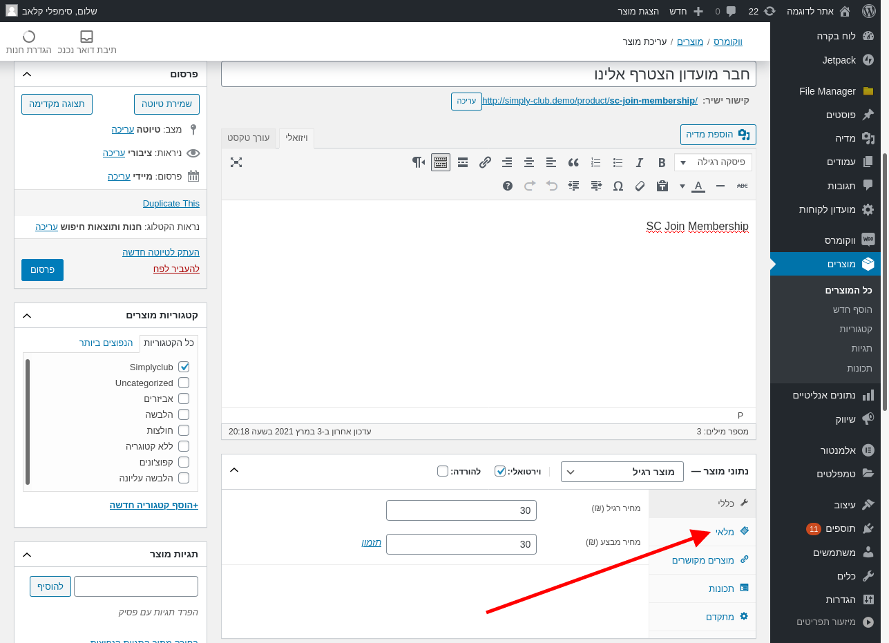Open the text color picker arrow

click(x=682, y=186)
